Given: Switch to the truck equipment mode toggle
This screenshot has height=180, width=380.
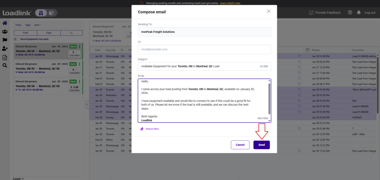Looking at the screenshot, I should click(x=42, y=13).
